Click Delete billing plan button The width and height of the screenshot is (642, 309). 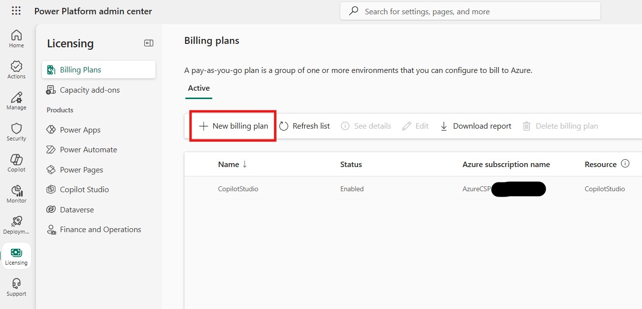tap(560, 126)
